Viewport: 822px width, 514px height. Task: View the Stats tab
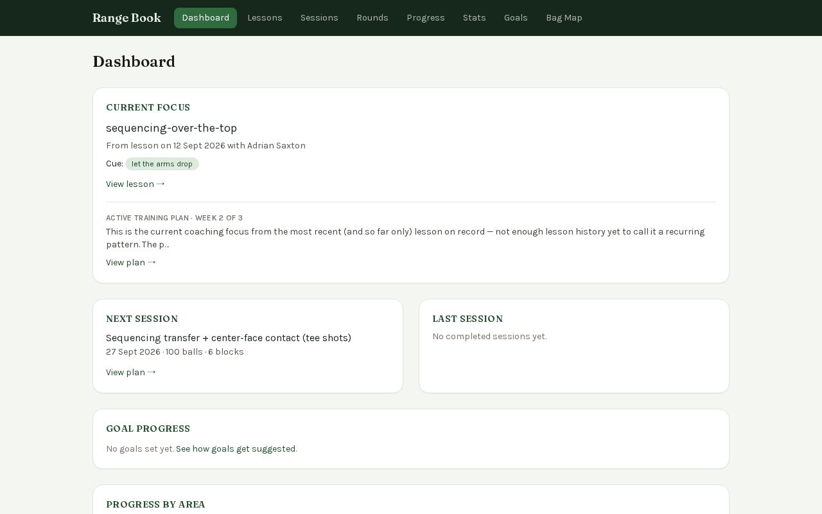click(x=475, y=18)
